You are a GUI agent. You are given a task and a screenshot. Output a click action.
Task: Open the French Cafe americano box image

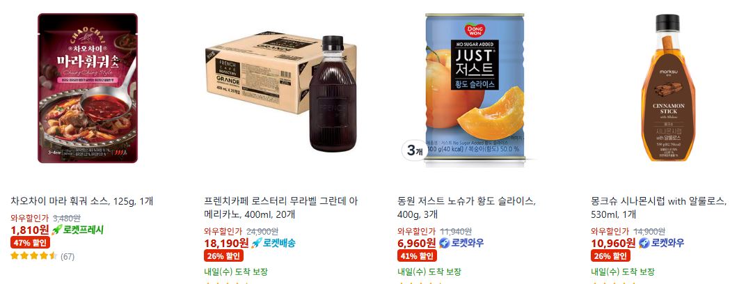(280, 92)
